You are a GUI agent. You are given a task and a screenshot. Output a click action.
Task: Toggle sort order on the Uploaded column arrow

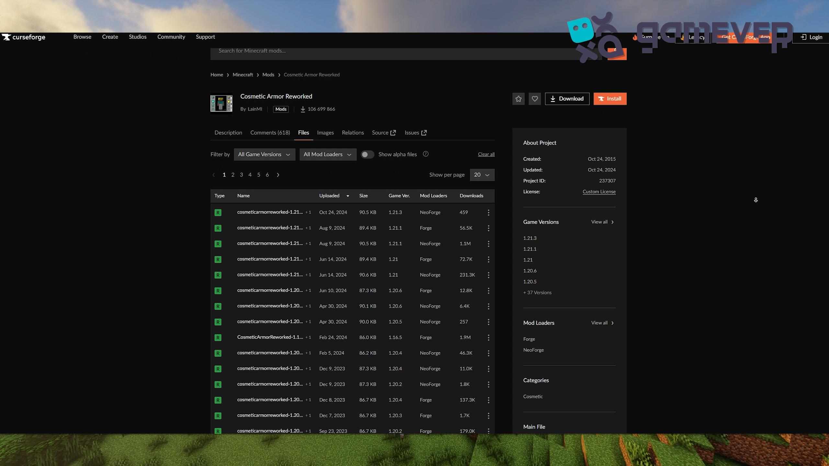pos(347,196)
